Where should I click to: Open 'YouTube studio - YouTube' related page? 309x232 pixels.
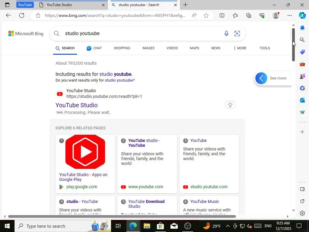[144, 143]
